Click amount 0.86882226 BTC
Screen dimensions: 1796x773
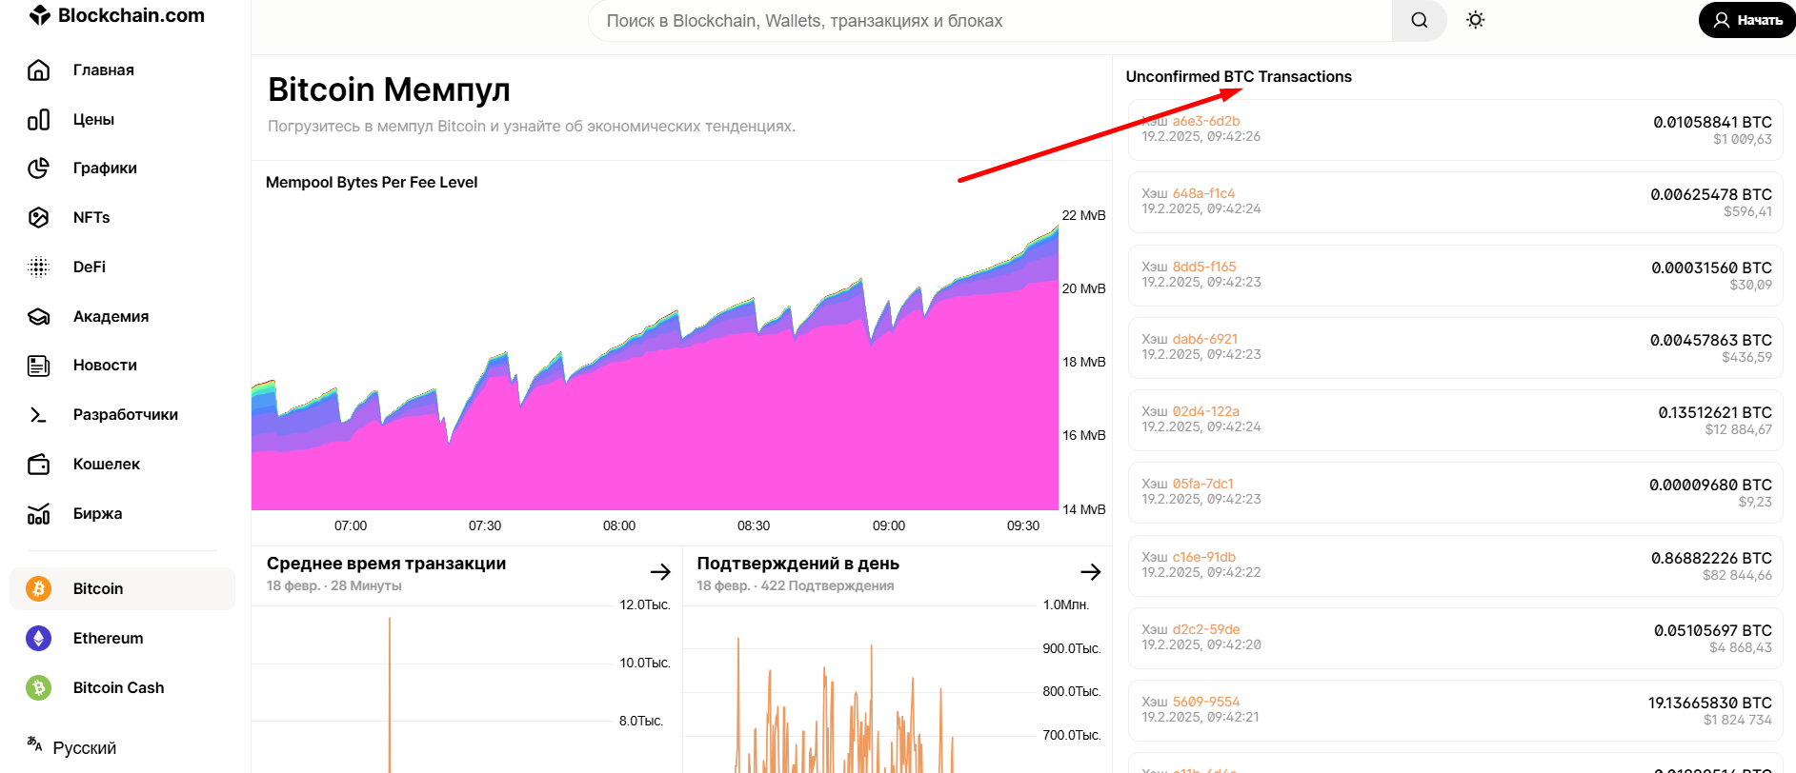[x=1711, y=558]
